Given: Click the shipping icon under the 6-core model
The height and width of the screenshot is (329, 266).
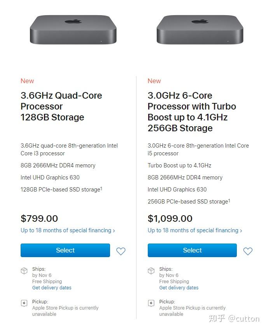Looking at the screenshot, I should (151, 271).
